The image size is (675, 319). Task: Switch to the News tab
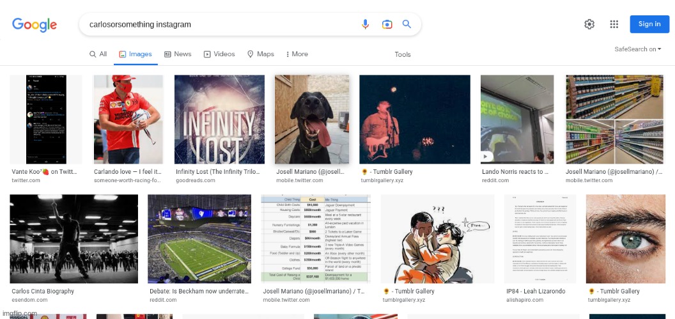pyautogui.click(x=178, y=54)
